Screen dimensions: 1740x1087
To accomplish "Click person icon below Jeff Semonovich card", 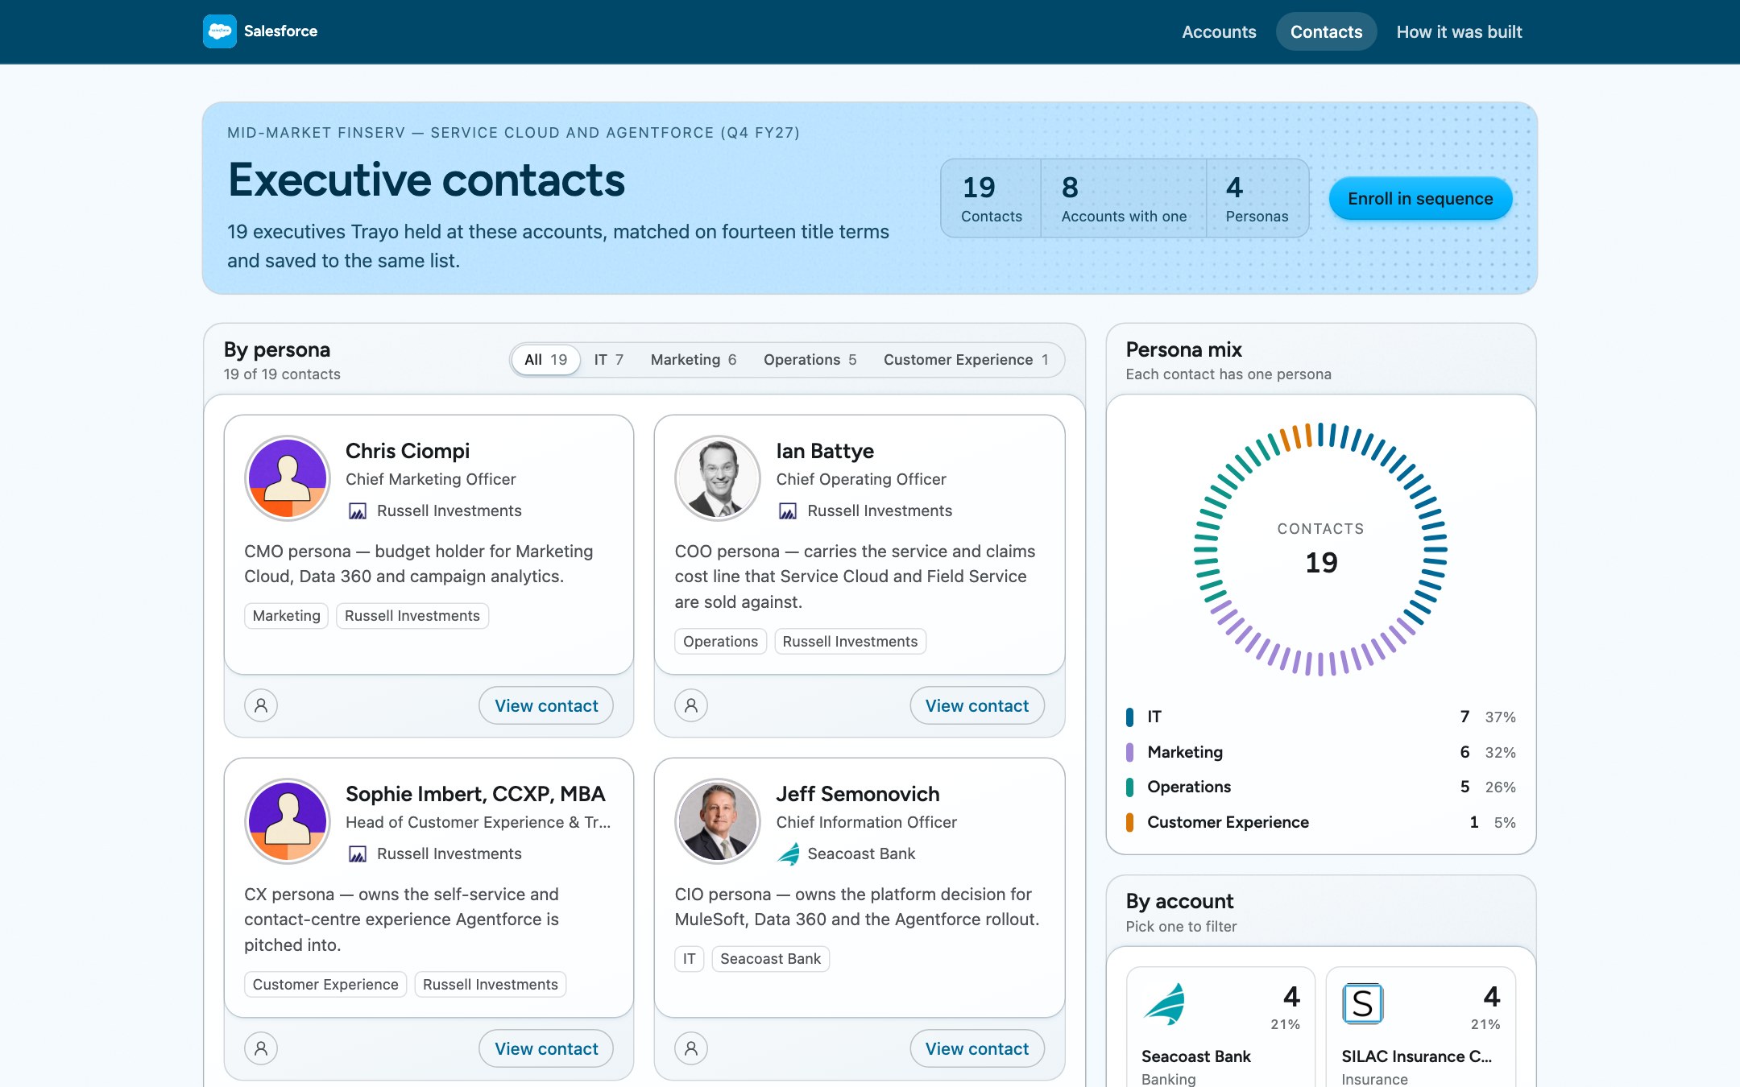I will click(691, 1048).
